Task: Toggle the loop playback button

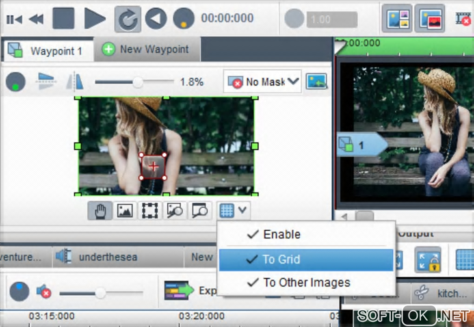Action: 128,19
